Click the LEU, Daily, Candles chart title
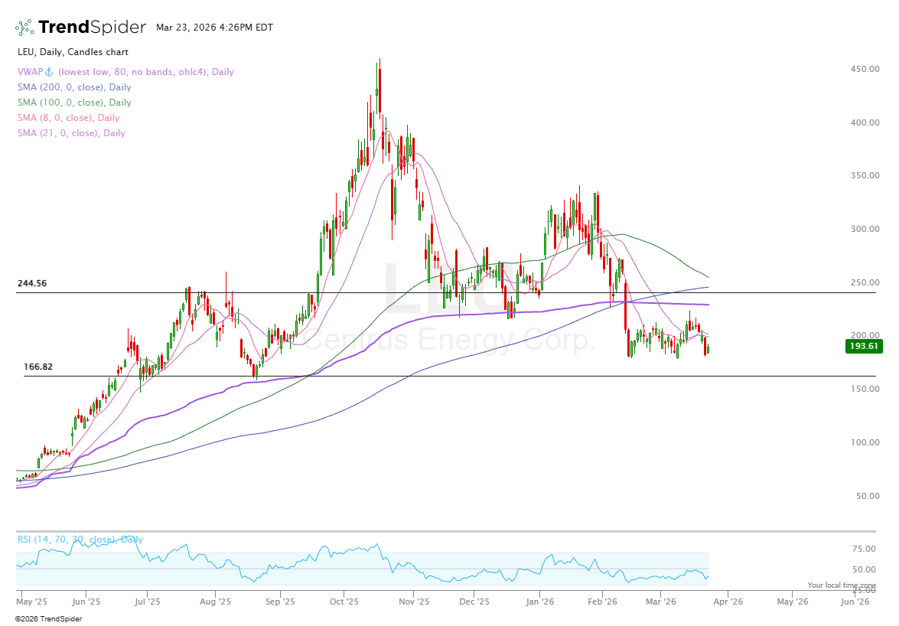The image size is (899, 626). (x=73, y=52)
